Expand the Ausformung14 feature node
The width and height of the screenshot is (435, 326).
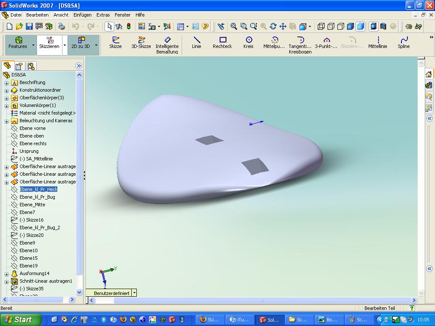tap(7, 274)
